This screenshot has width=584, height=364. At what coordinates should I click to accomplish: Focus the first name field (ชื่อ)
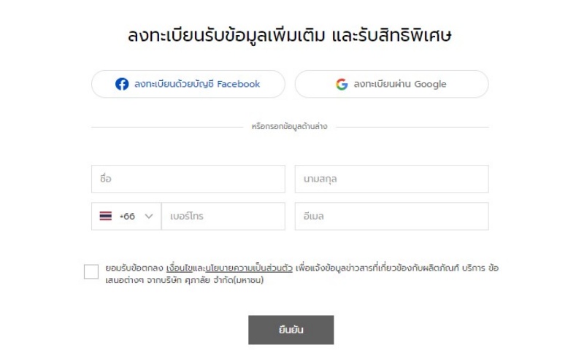coord(188,179)
